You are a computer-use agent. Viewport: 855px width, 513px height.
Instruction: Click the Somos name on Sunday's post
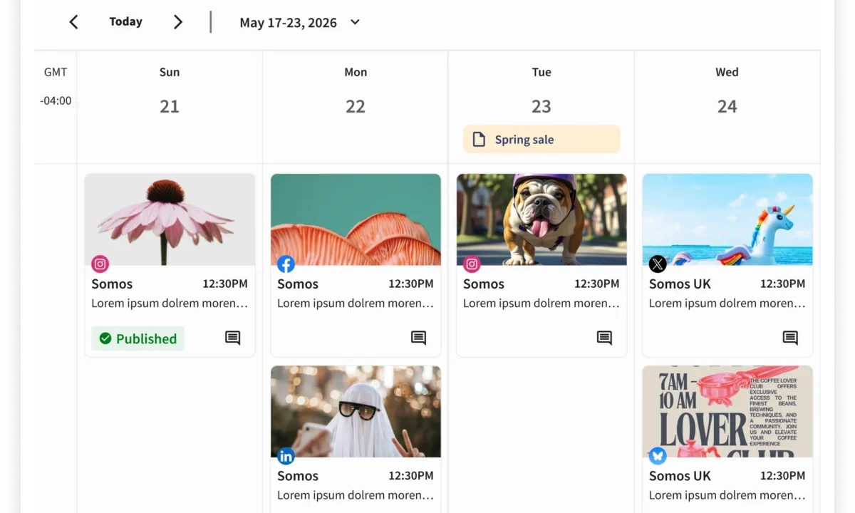click(x=112, y=284)
